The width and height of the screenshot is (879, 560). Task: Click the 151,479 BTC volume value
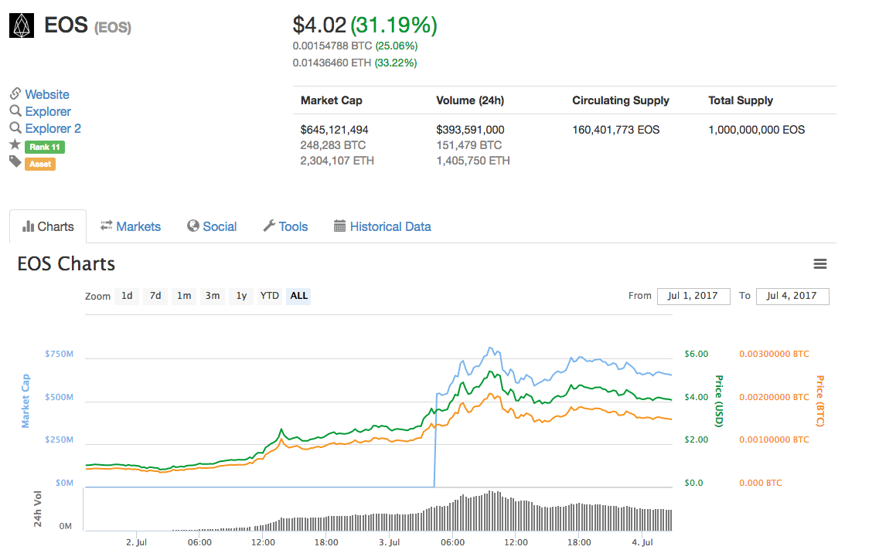click(x=469, y=145)
